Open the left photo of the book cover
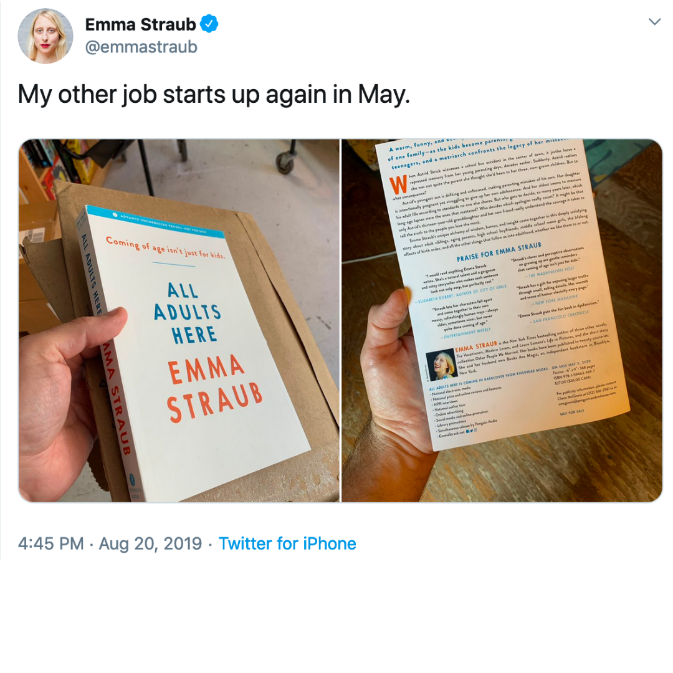This screenshot has width=673, height=673. 179,321
